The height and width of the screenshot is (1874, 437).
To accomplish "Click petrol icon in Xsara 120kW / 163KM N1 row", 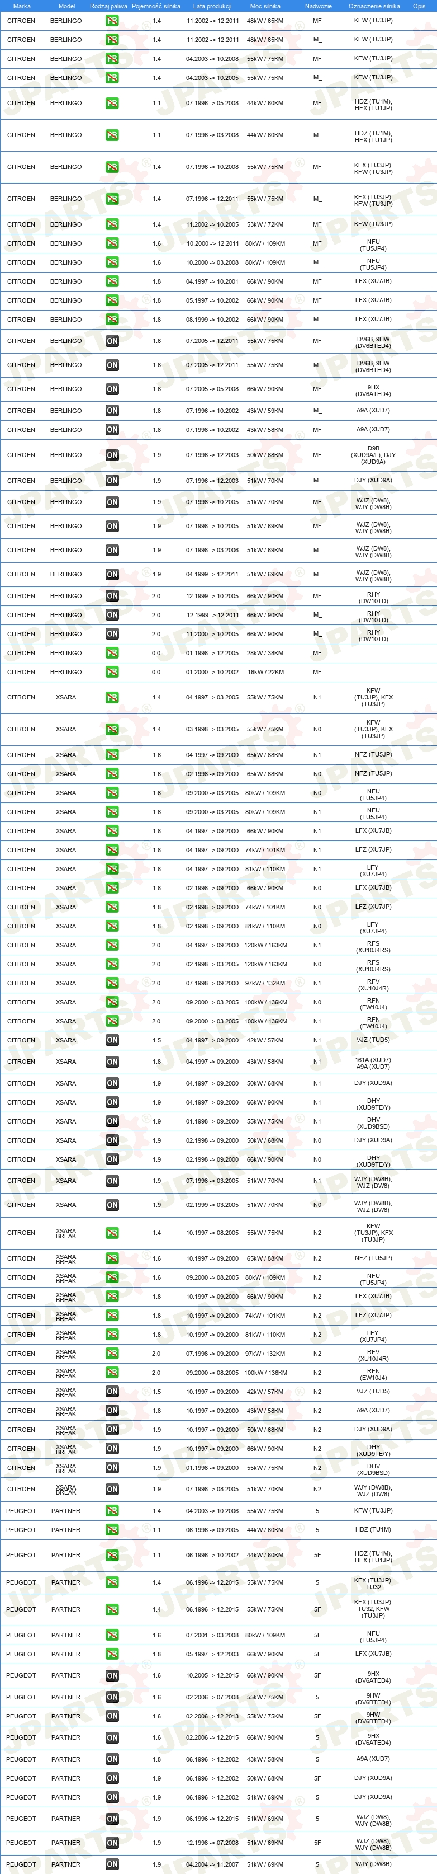I will tap(112, 946).
